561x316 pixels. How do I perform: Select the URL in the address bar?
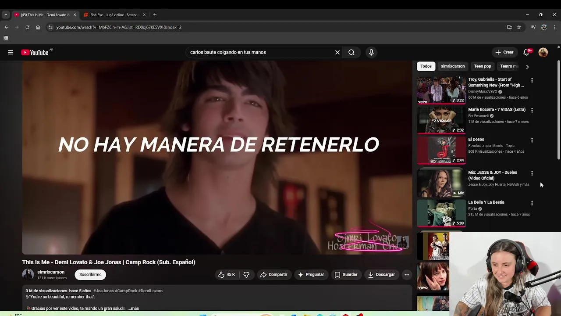[x=119, y=27]
